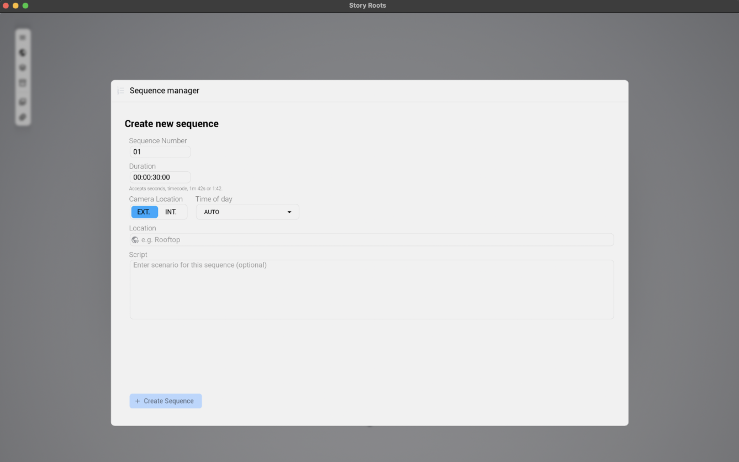Click the "Camera Location" label
739x462 pixels.
coord(156,199)
